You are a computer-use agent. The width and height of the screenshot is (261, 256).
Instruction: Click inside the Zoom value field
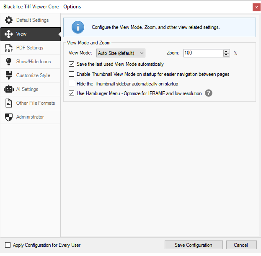tap(203, 53)
